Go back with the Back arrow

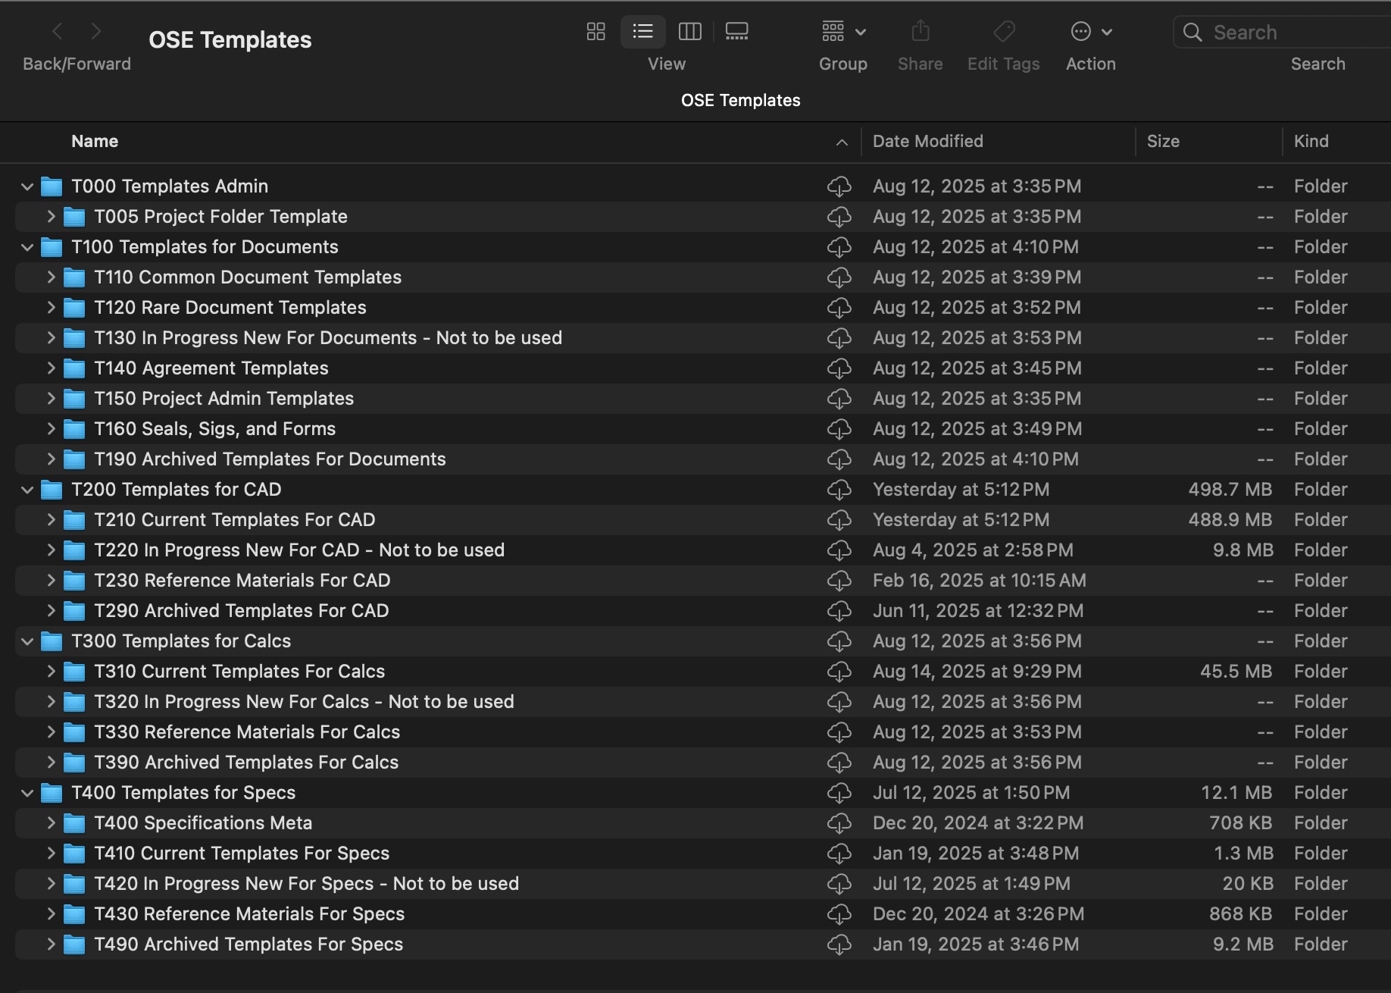[x=58, y=32]
